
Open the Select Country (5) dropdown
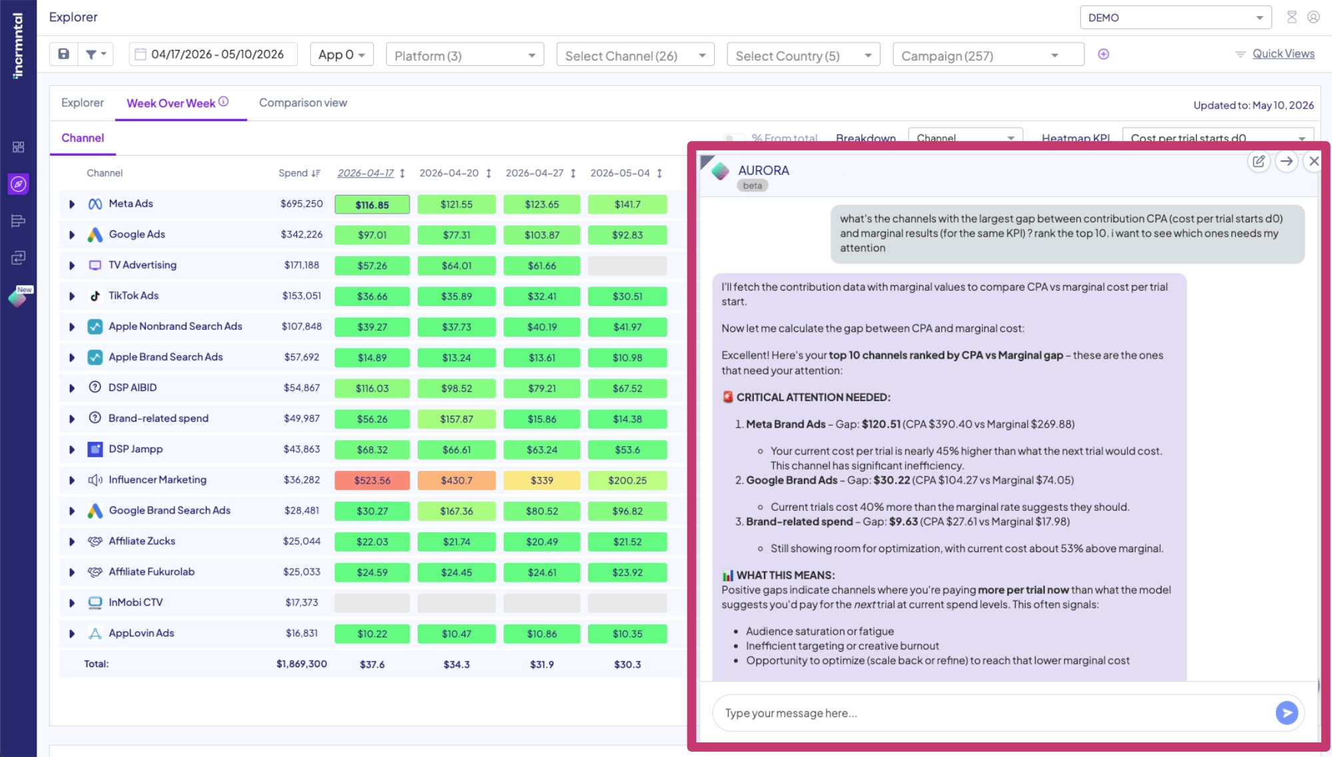tap(803, 55)
